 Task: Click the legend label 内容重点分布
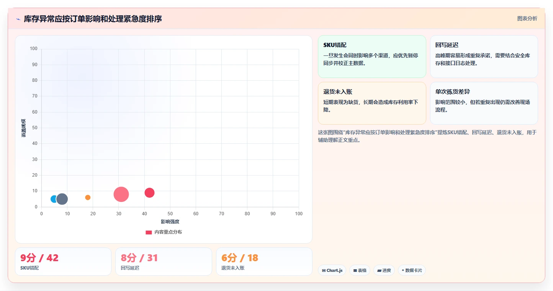pyautogui.click(x=168, y=232)
